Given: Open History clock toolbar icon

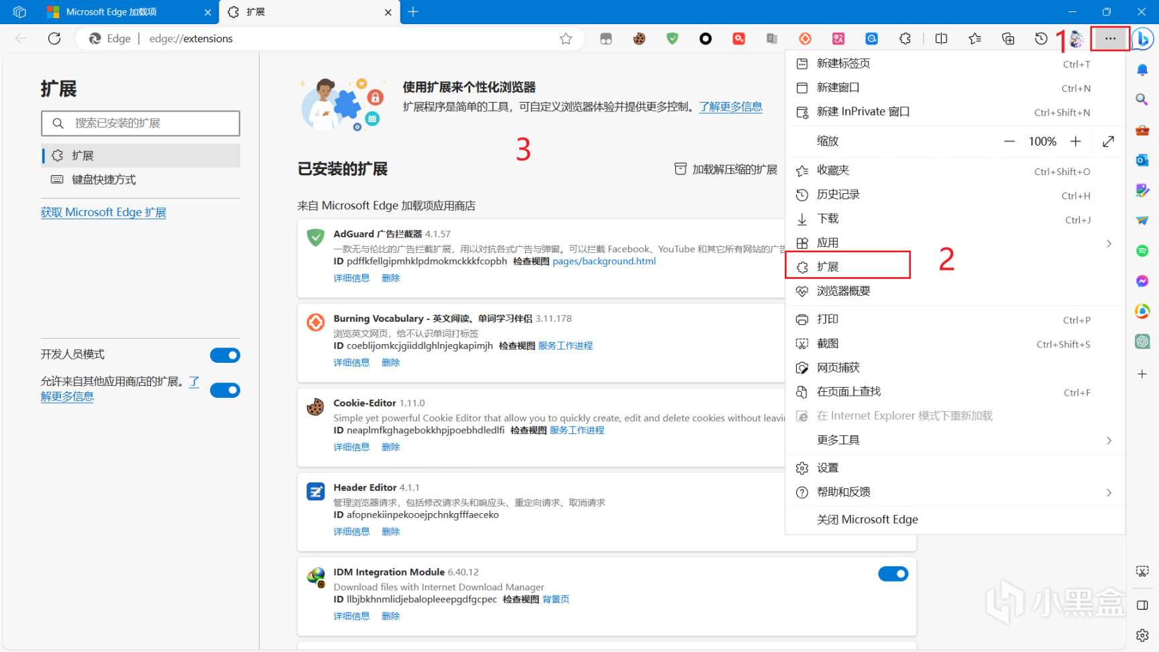Looking at the screenshot, I should point(1041,39).
